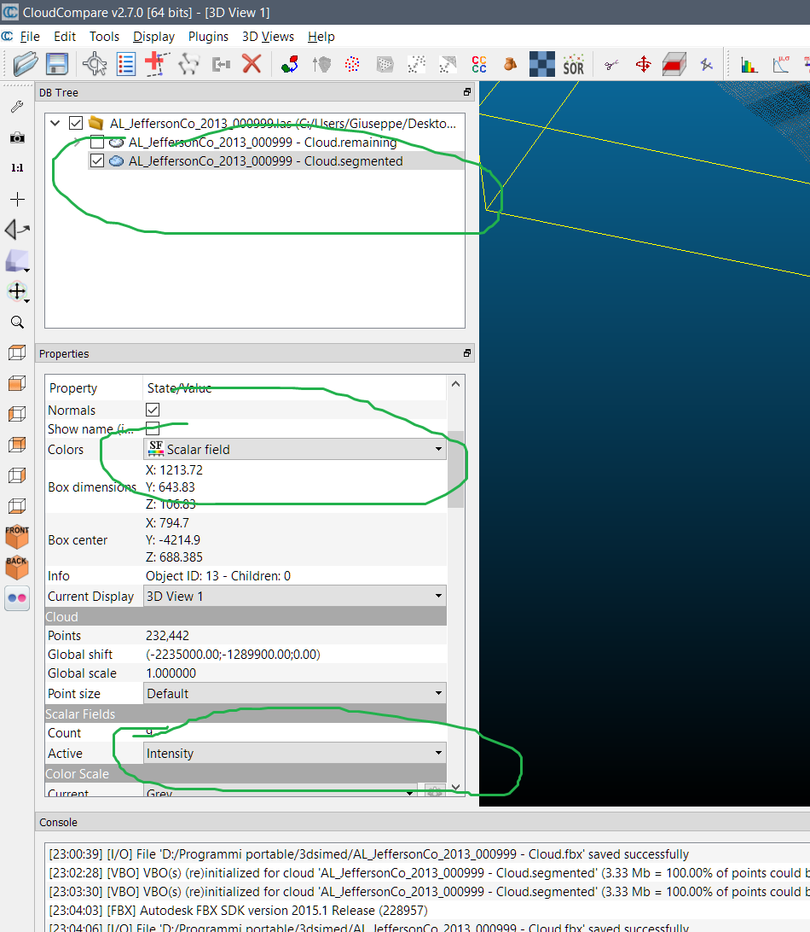The height and width of the screenshot is (932, 810).
Task: Click the scissors Segment tool icon
Action: click(610, 64)
